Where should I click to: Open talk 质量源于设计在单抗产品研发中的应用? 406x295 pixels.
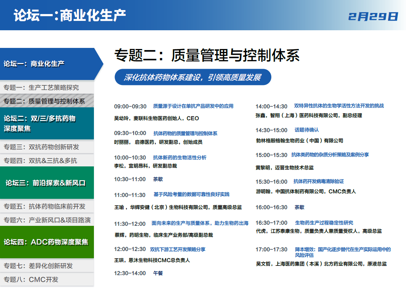click(193, 106)
